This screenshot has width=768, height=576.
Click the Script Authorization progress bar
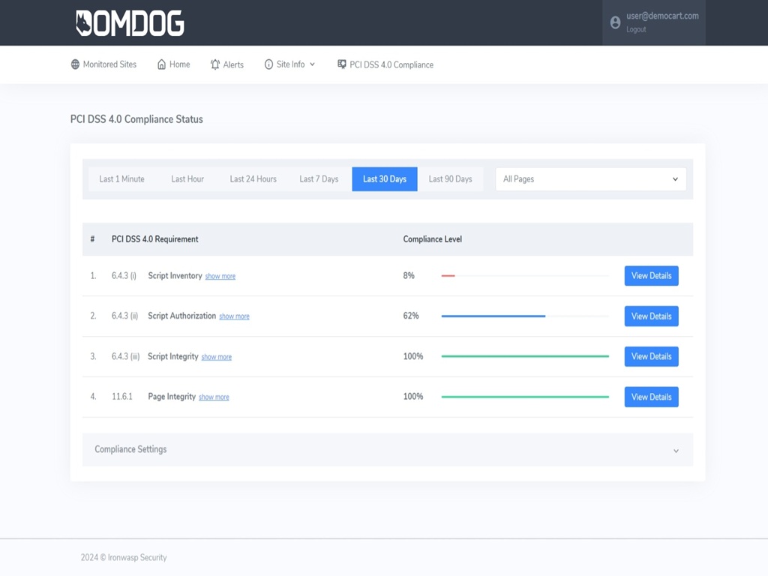pyautogui.click(x=493, y=316)
